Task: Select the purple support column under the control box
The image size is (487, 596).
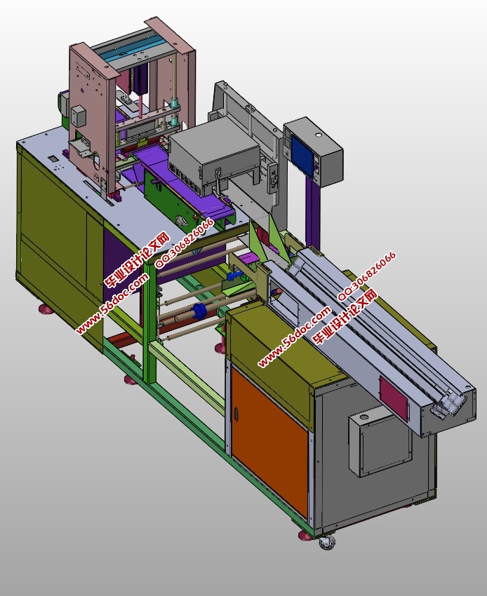Action: click(x=314, y=215)
